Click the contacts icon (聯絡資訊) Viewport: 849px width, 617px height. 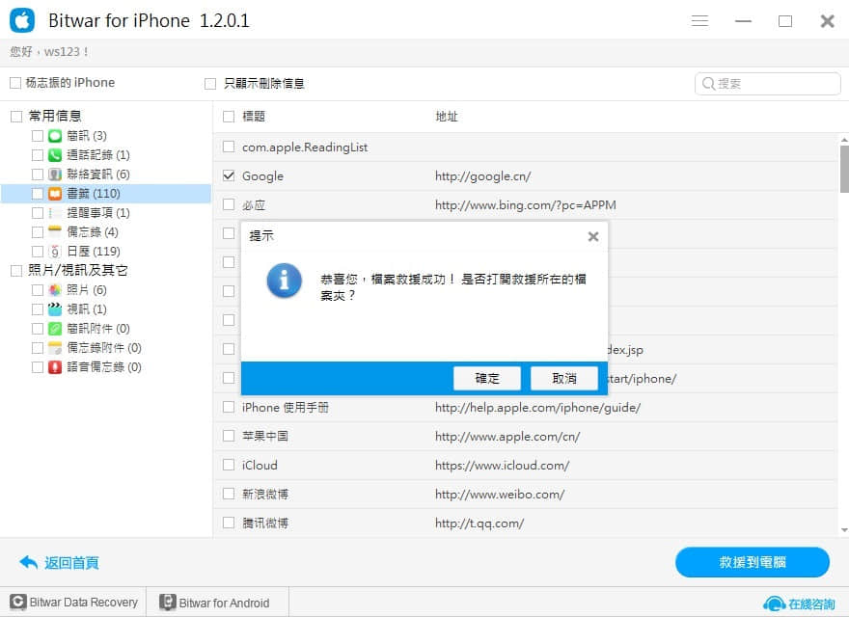(x=55, y=174)
